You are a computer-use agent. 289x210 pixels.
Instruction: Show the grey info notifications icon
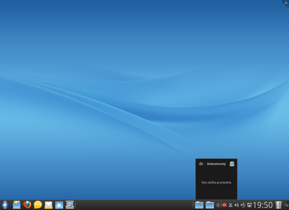pos(218,205)
